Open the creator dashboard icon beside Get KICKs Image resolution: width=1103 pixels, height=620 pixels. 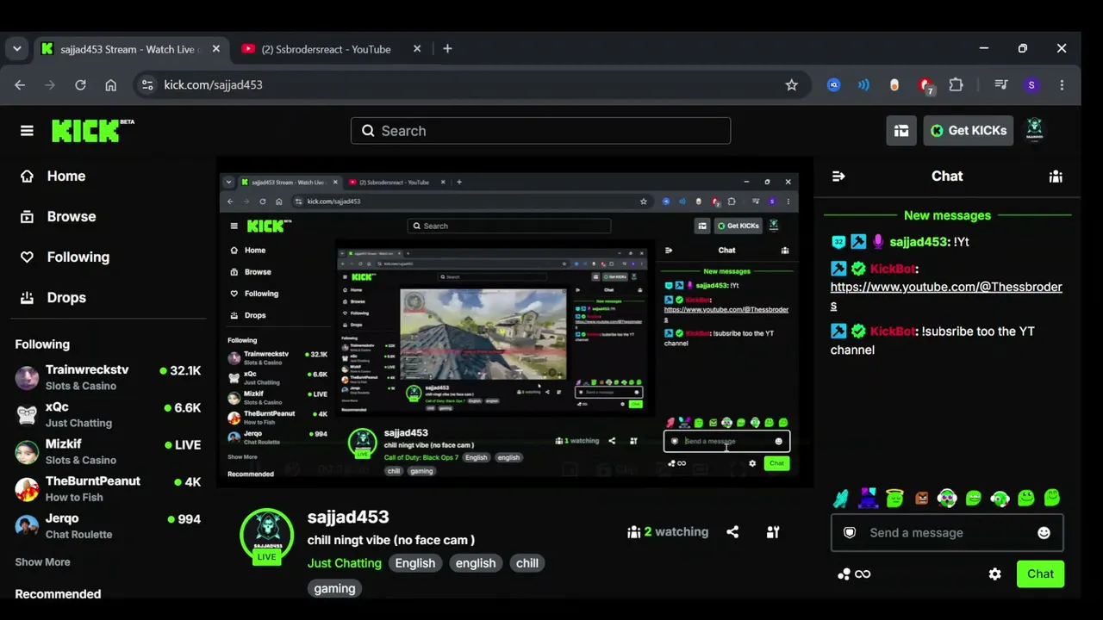(901, 131)
